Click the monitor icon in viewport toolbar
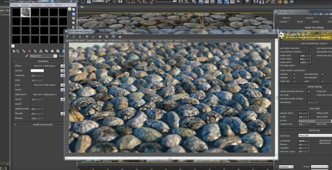This screenshot has height=170, width=332. (x=113, y=37)
